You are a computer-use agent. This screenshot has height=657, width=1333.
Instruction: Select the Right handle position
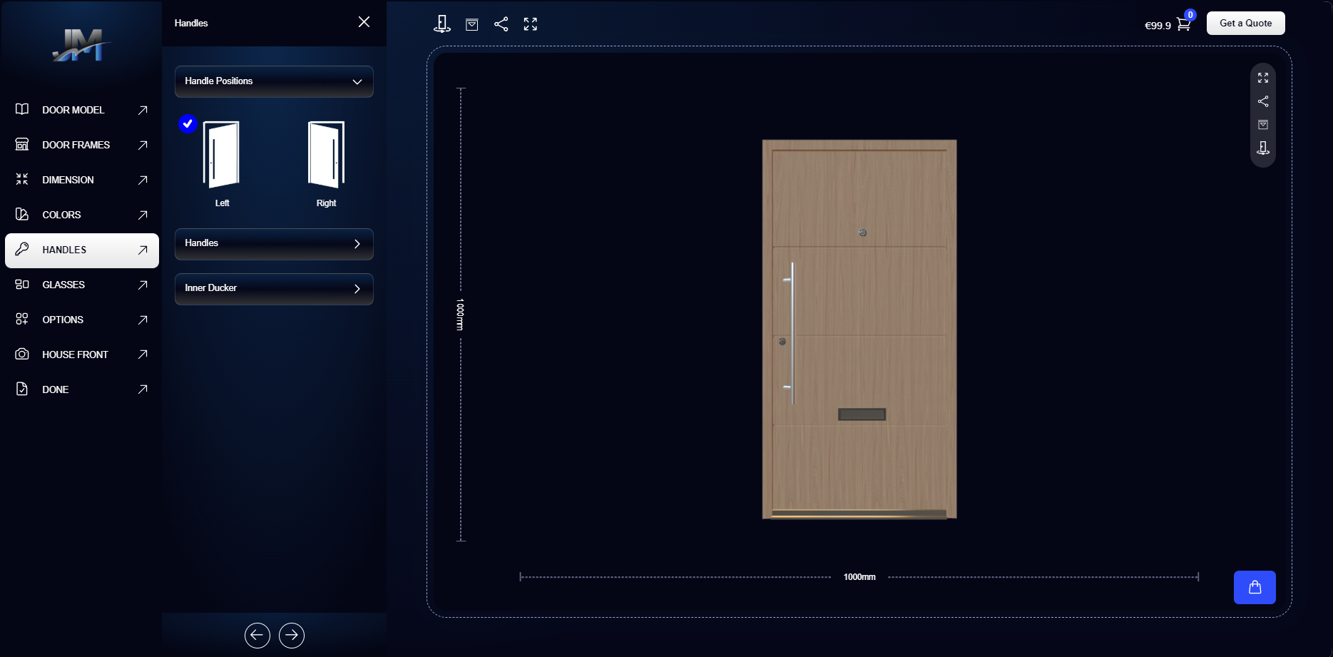[326, 156]
